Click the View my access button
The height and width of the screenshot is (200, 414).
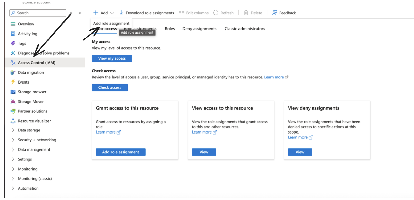tap(112, 58)
